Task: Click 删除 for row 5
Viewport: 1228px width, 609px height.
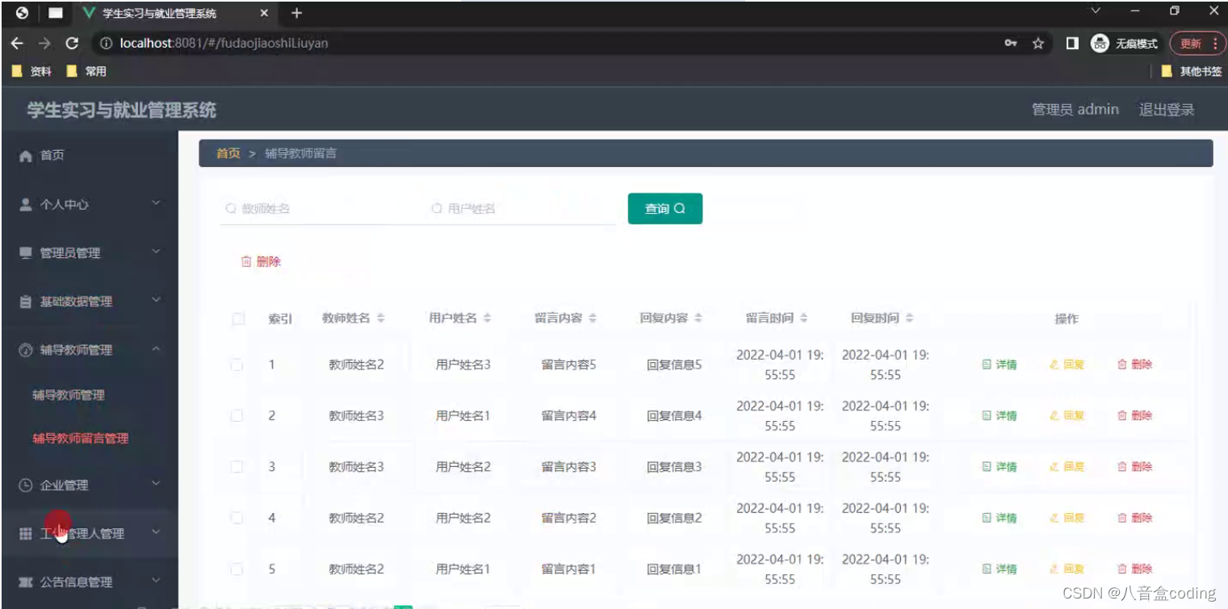Action: tap(1134, 569)
